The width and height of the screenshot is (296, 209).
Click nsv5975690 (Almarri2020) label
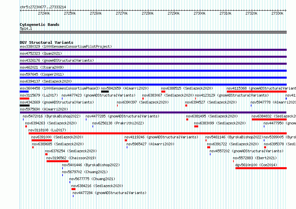pyautogui.click(x=44, y=109)
